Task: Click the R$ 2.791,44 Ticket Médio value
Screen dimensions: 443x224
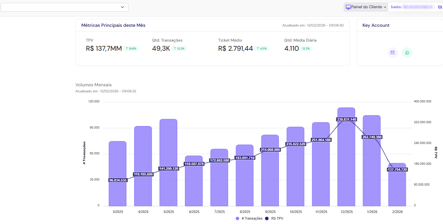Action: [x=235, y=49]
